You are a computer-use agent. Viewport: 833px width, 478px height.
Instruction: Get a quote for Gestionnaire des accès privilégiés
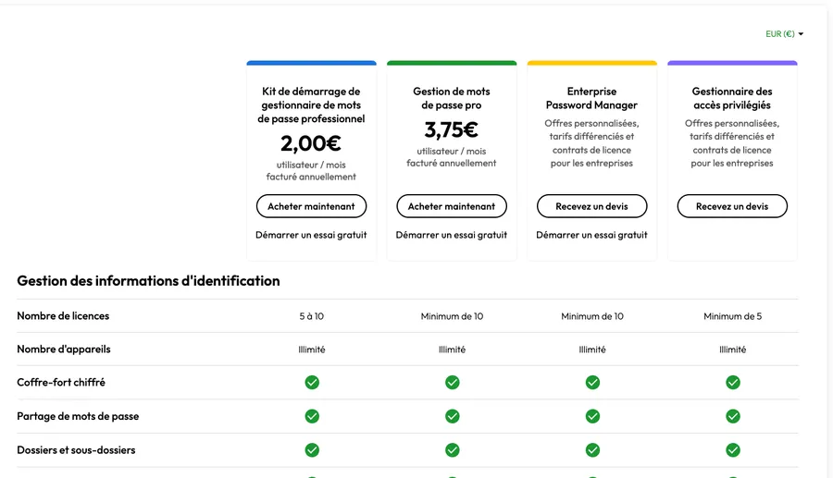coord(732,206)
